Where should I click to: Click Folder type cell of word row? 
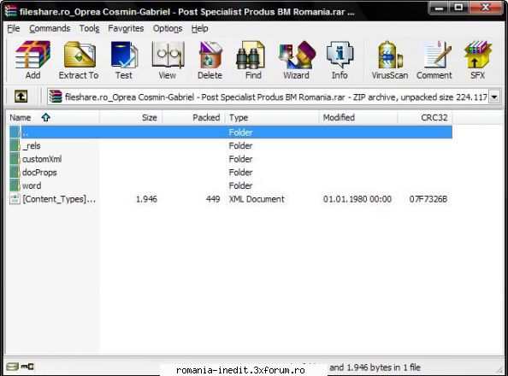240,185
